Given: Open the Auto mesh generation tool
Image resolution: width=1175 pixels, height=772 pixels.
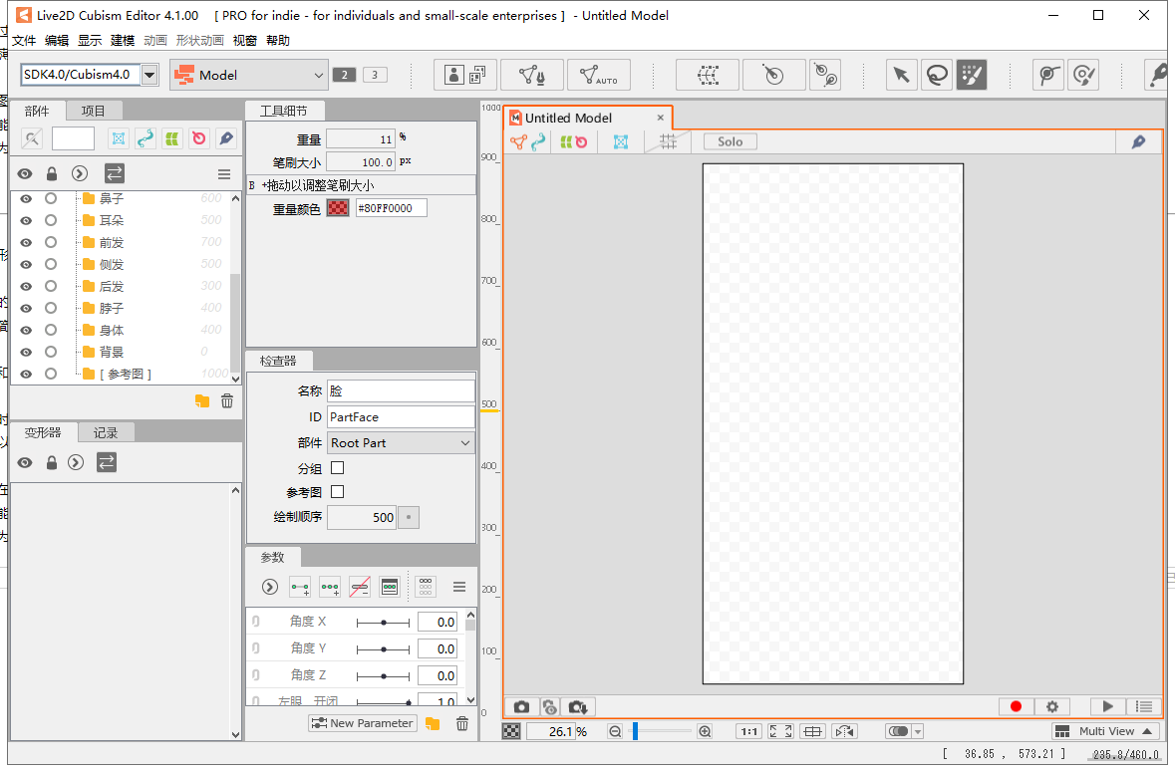Looking at the screenshot, I should pyautogui.click(x=598, y=75).
